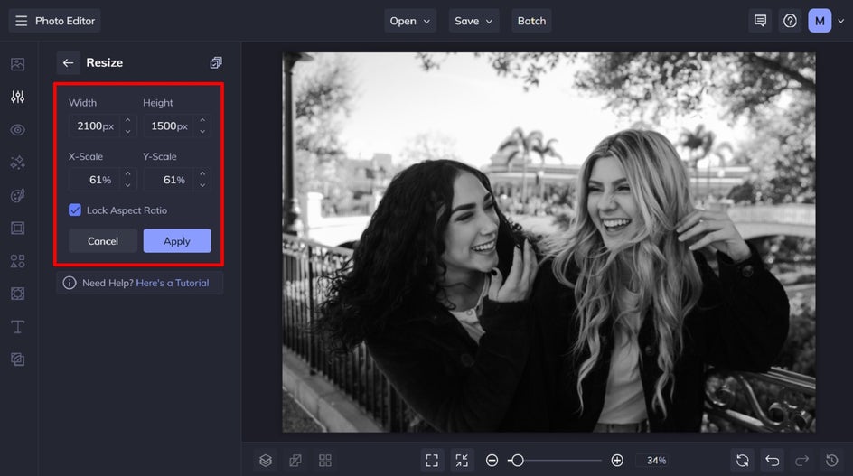853x476 pixels.
Task: Open the Image Manager sidebar icon
Action: tap(17, 64)
